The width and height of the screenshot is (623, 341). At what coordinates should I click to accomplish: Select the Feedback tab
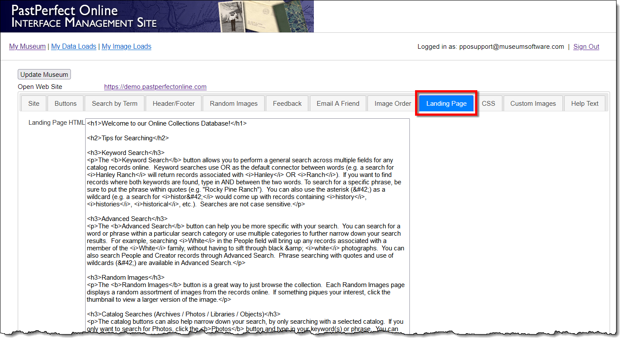(287, 104)
